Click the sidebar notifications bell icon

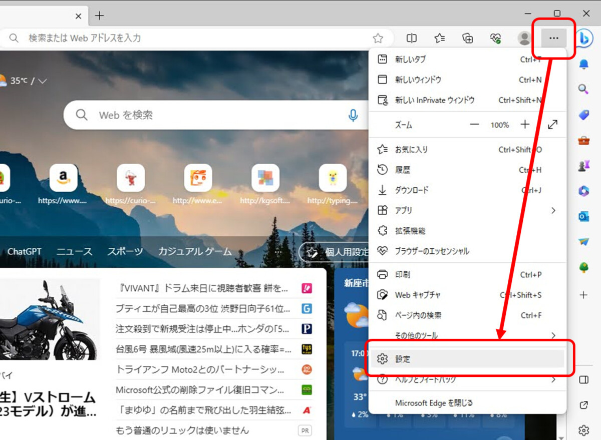[583, 64]
